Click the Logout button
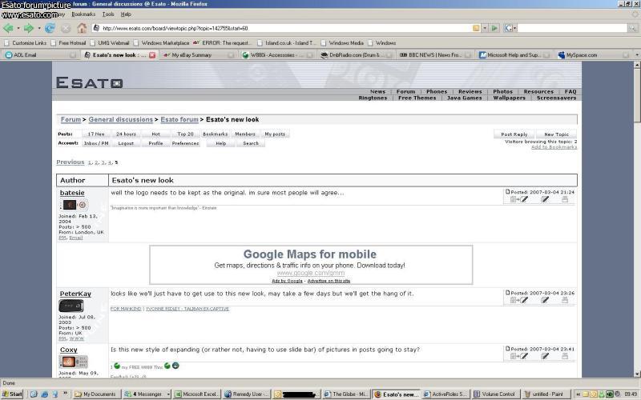 pos(126,143)
